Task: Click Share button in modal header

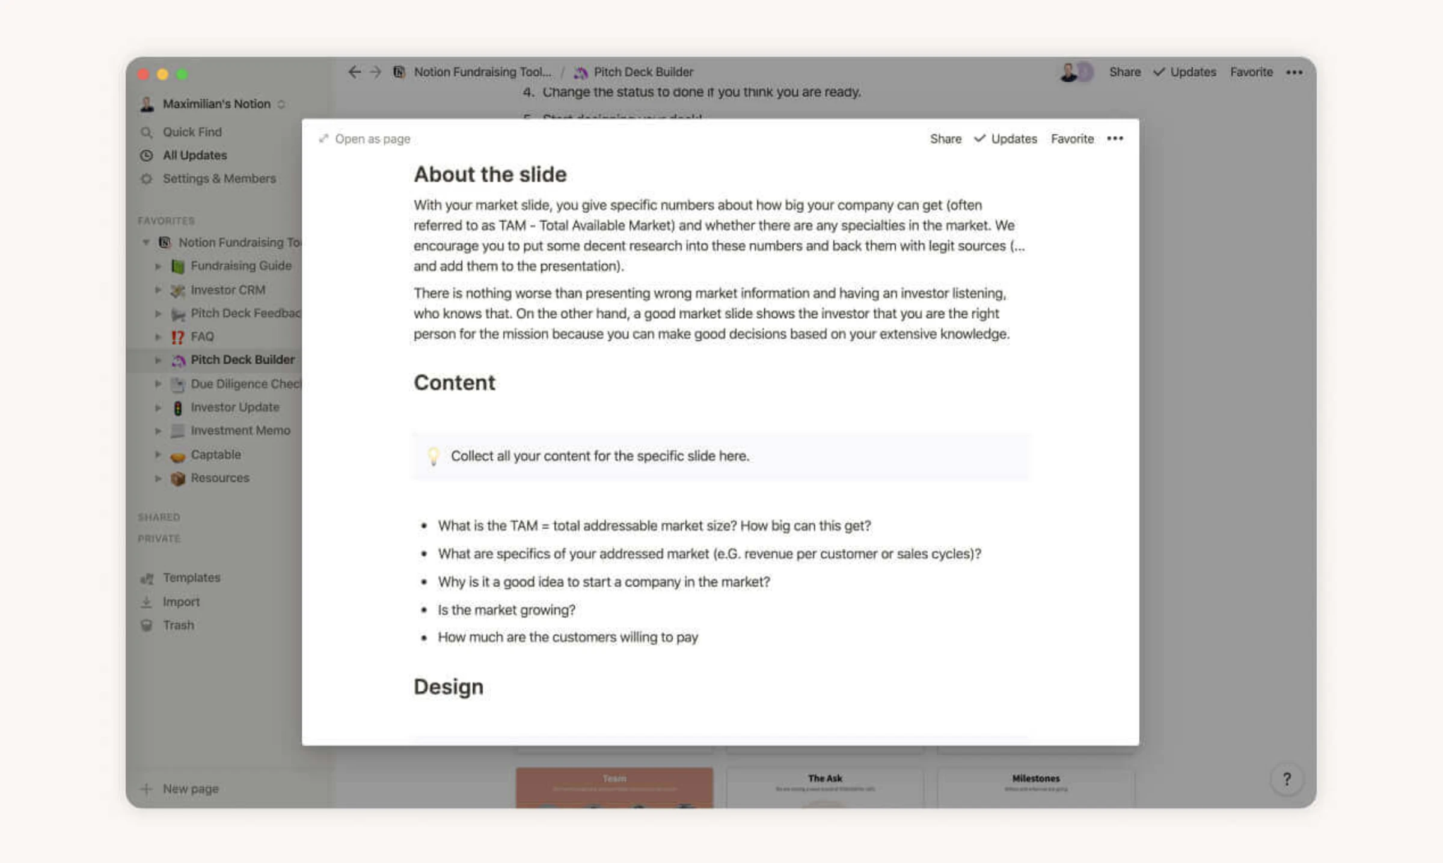Action: 945,139
